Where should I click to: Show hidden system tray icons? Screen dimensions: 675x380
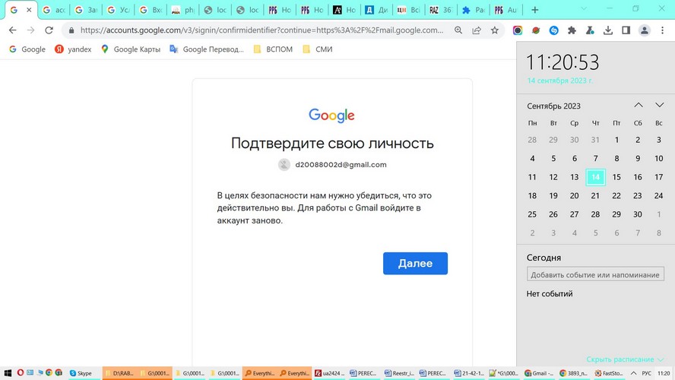pyautogui.click(x=634, y=373)
